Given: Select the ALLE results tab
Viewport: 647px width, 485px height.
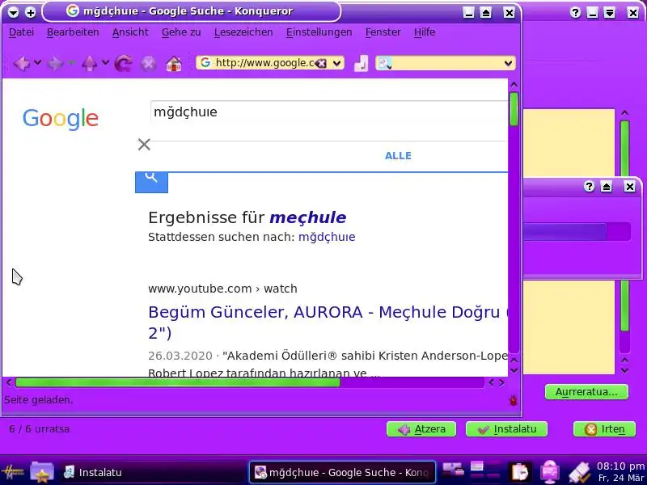Looking at the screenshot, I should click(x=398, y=156).
